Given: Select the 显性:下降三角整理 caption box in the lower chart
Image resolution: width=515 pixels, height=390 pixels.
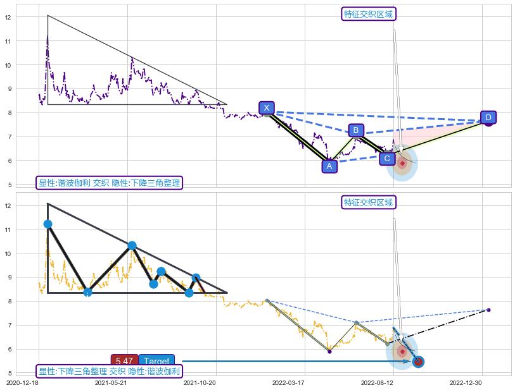Looking at the screenshot, I should pos(109,372).
